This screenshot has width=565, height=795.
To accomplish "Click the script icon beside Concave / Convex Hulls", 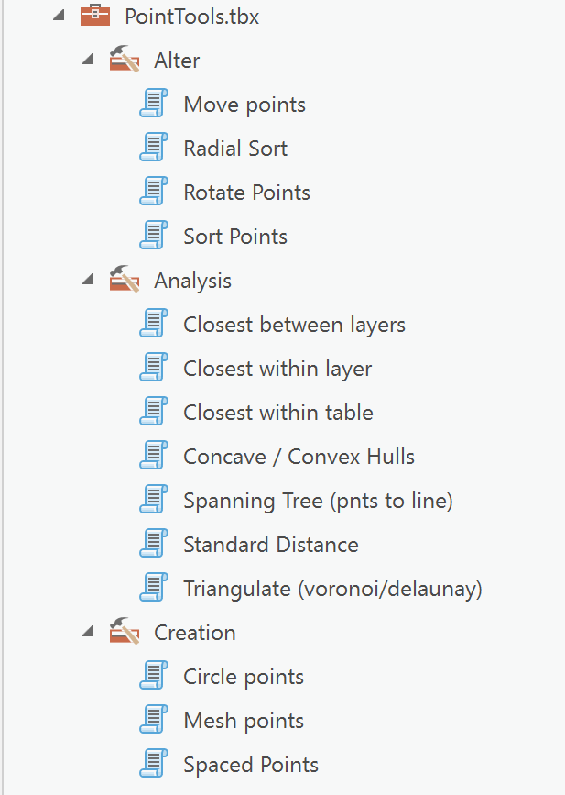I will tap(154, 456).
